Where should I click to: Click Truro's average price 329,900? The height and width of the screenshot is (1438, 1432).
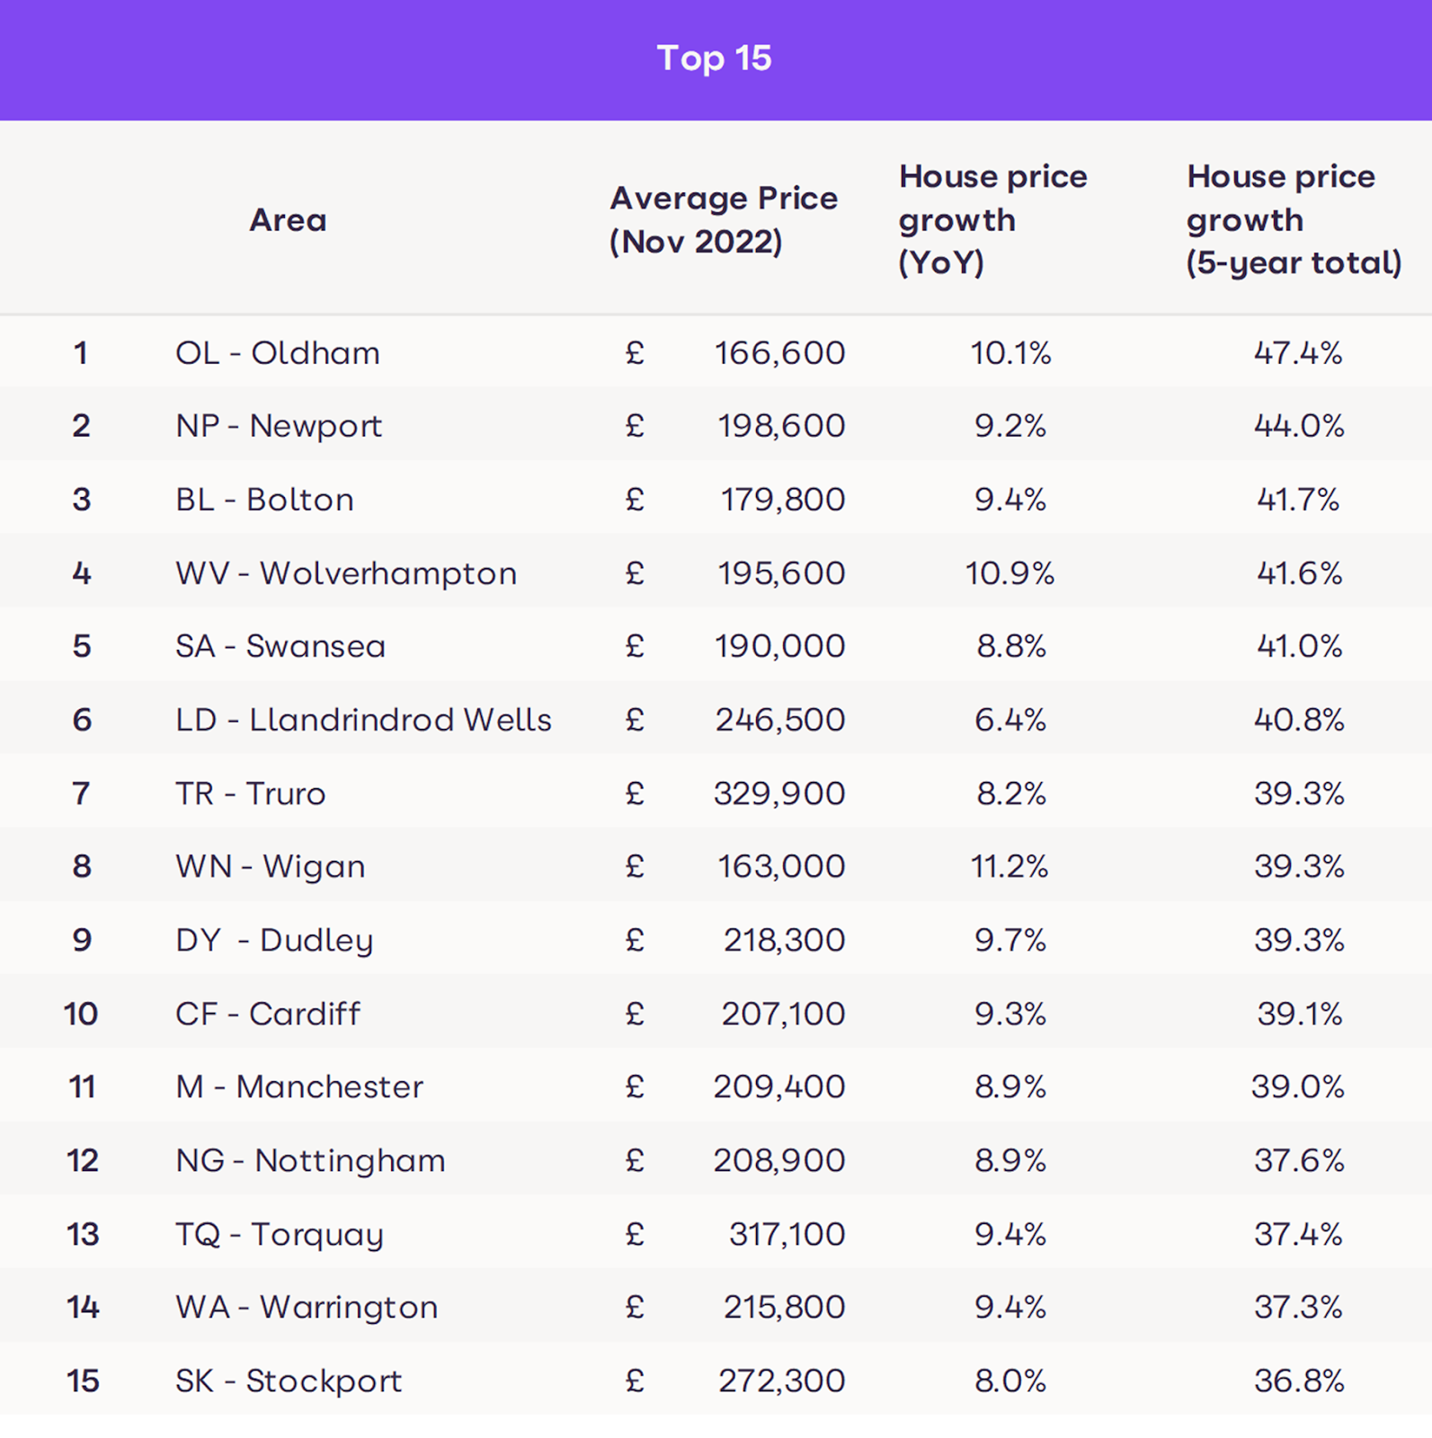pos(779,794)
